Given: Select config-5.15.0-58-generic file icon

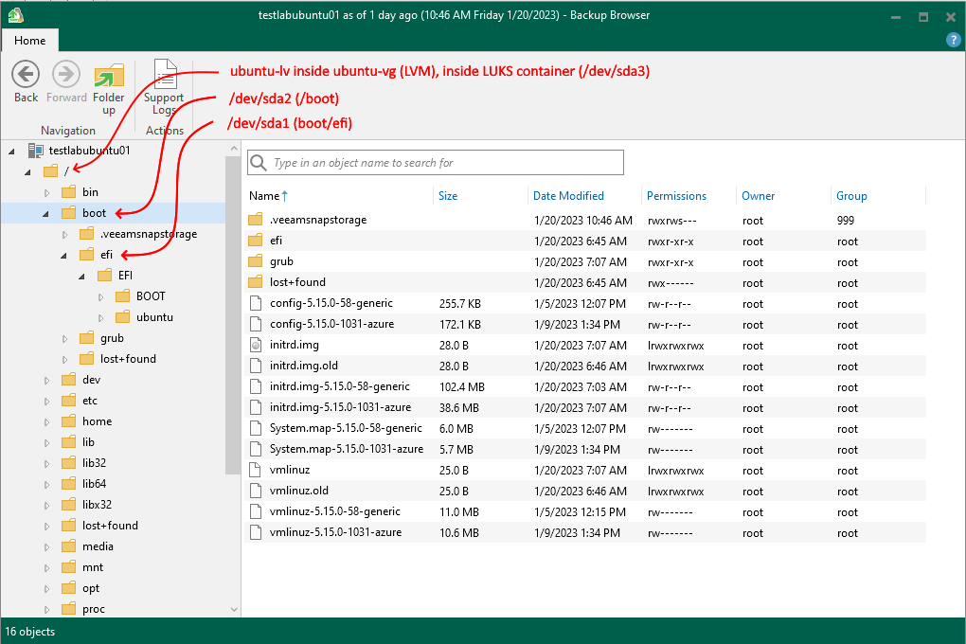Looking at the screenshot, I should (255, 303).
